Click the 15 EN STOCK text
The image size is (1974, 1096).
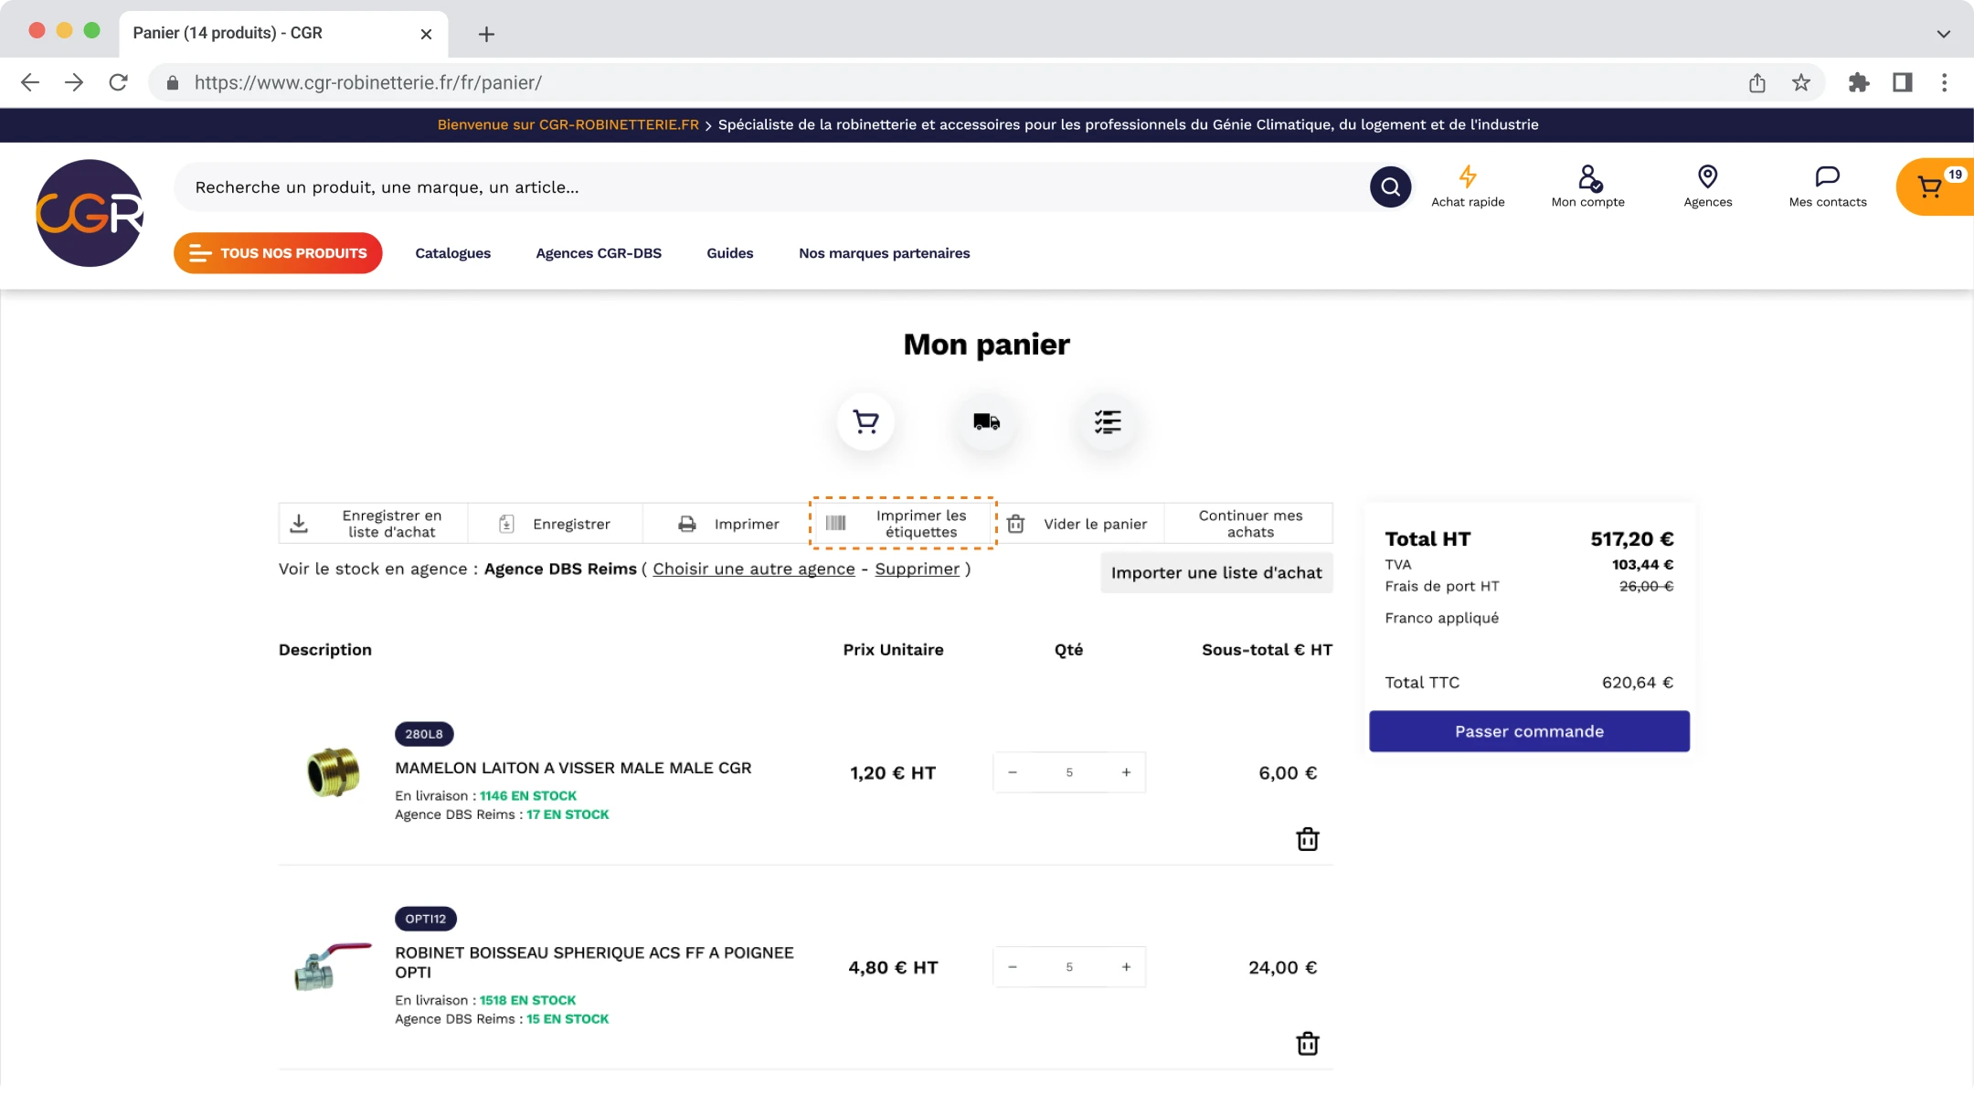(x=568, y=1019)
